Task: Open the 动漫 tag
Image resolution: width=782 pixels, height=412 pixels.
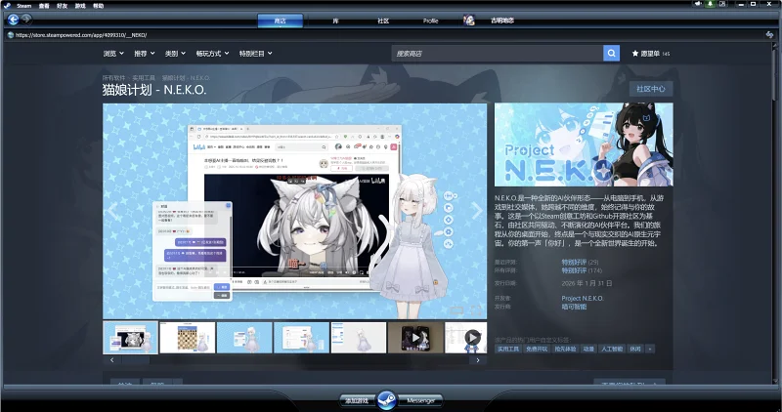Action: (x=588, y=349)
